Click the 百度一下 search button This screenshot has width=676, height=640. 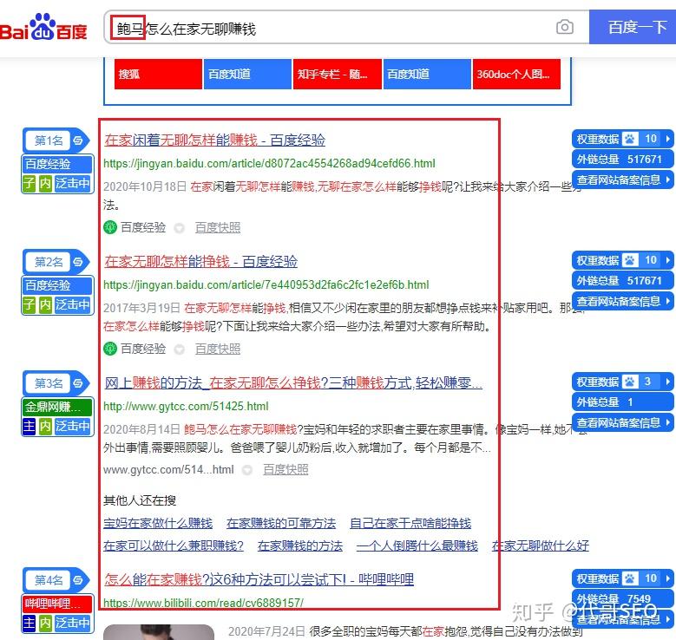633,27
